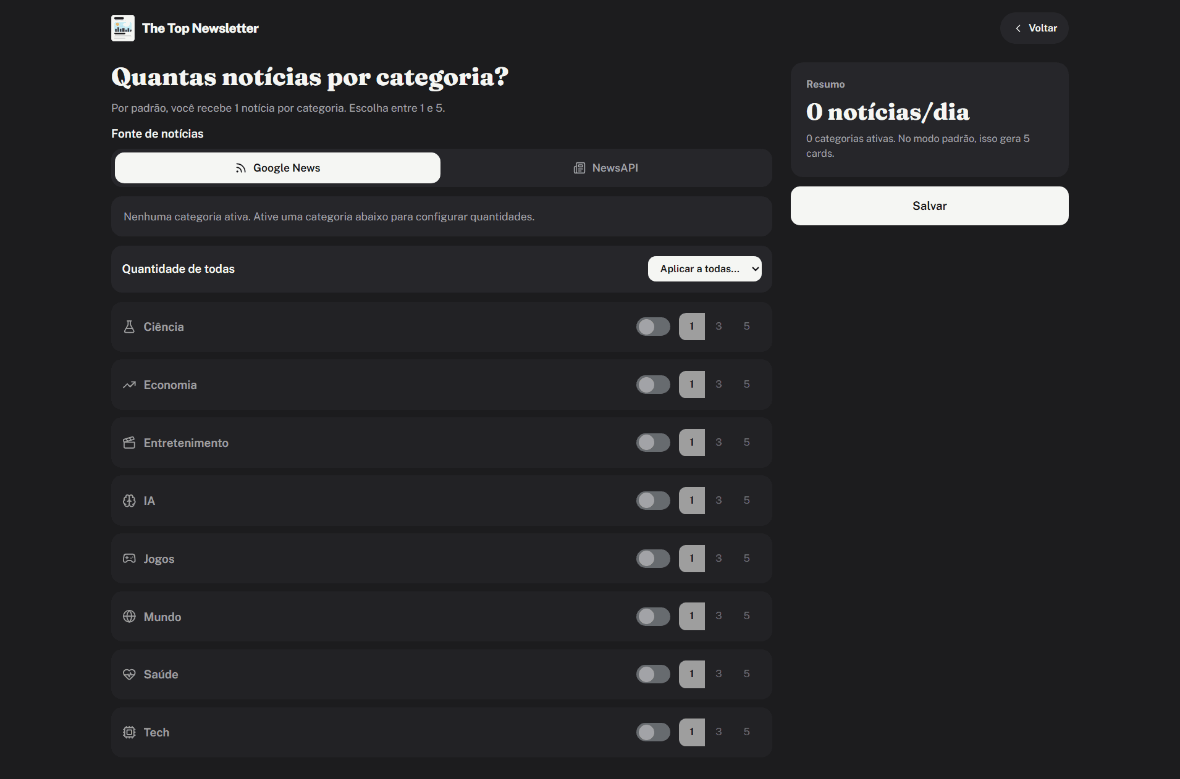
Task: Click the 'Fonte de notícias' label
Action: (158, 134)
